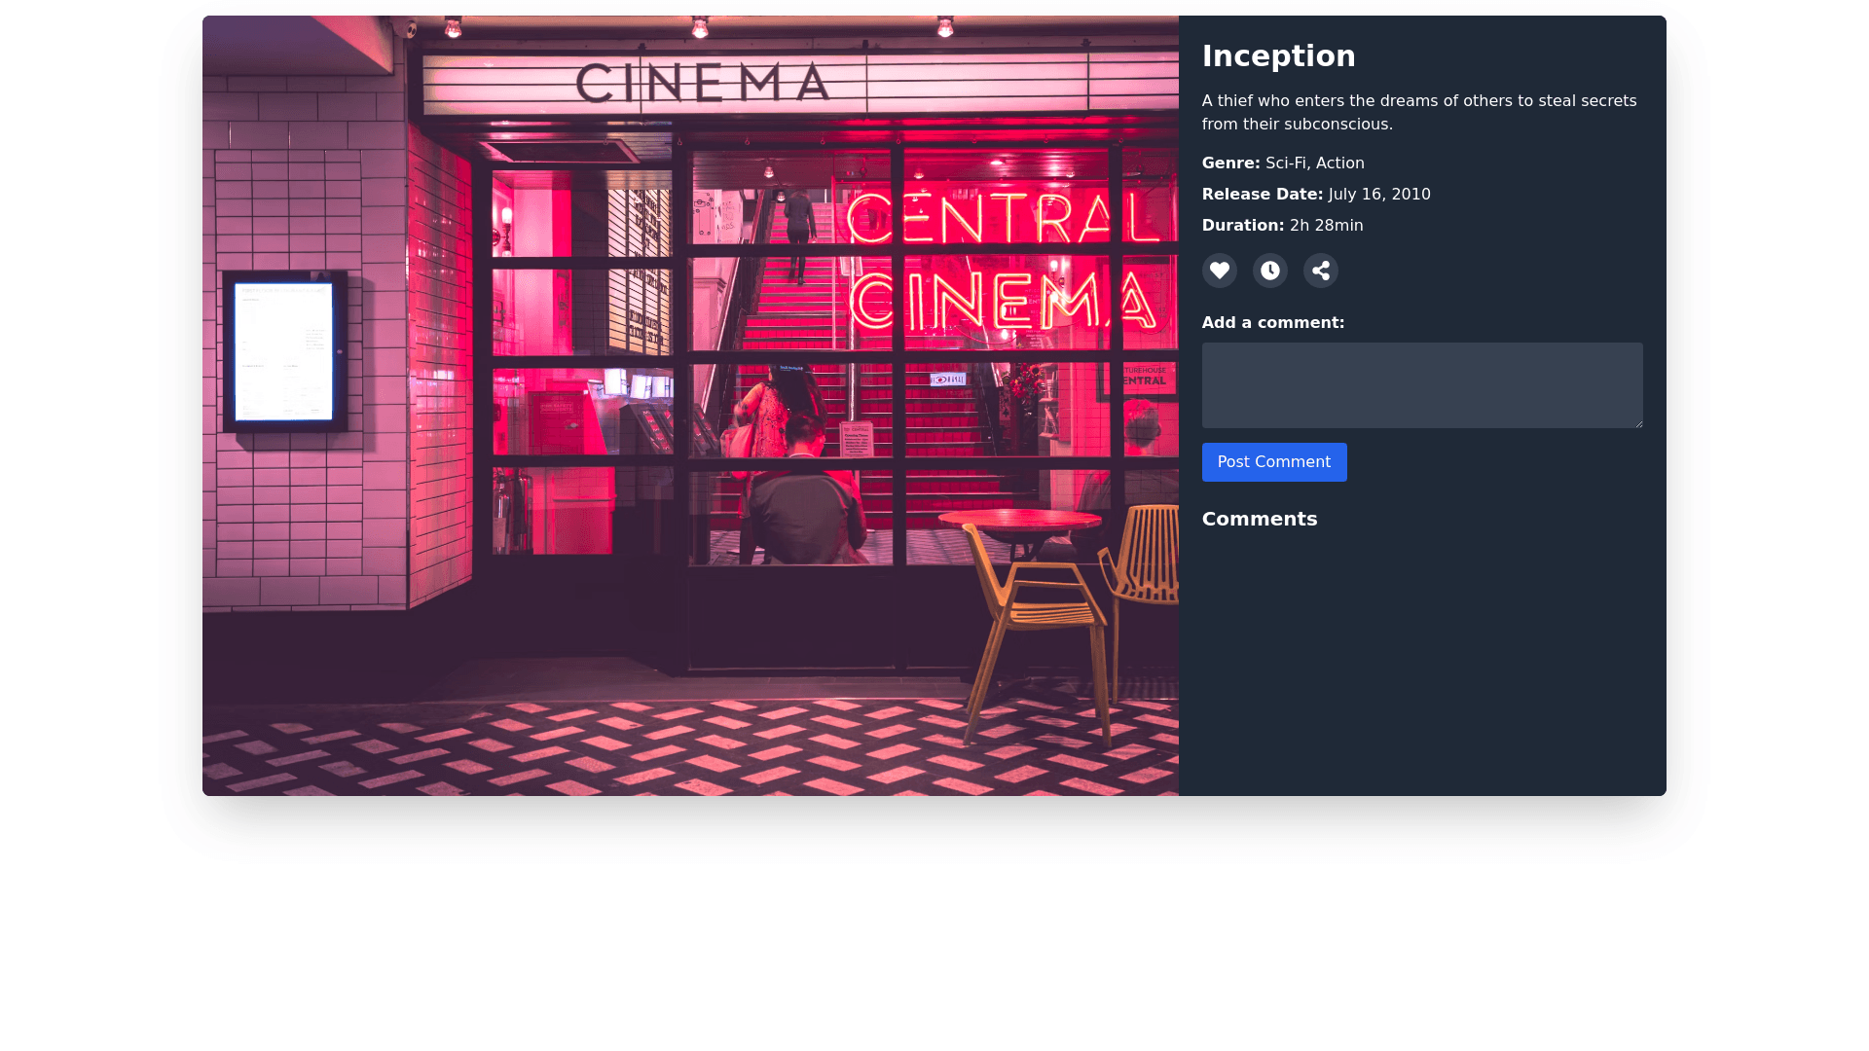The width and height of the screenshot is (1869, 1051).
Task: Add movie to watch later via clock icon
Action: tap(1269, 271)
